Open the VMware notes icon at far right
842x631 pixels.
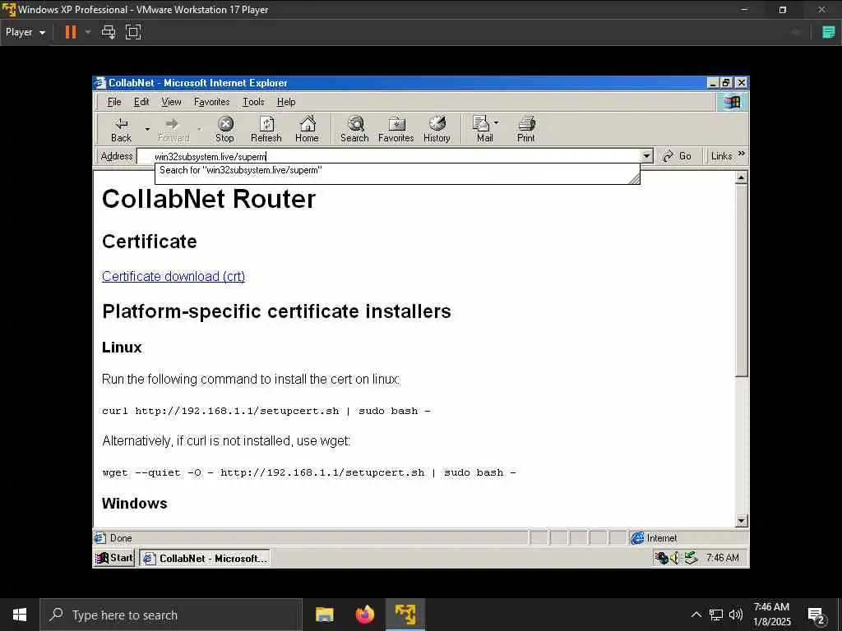click(829, 32)
